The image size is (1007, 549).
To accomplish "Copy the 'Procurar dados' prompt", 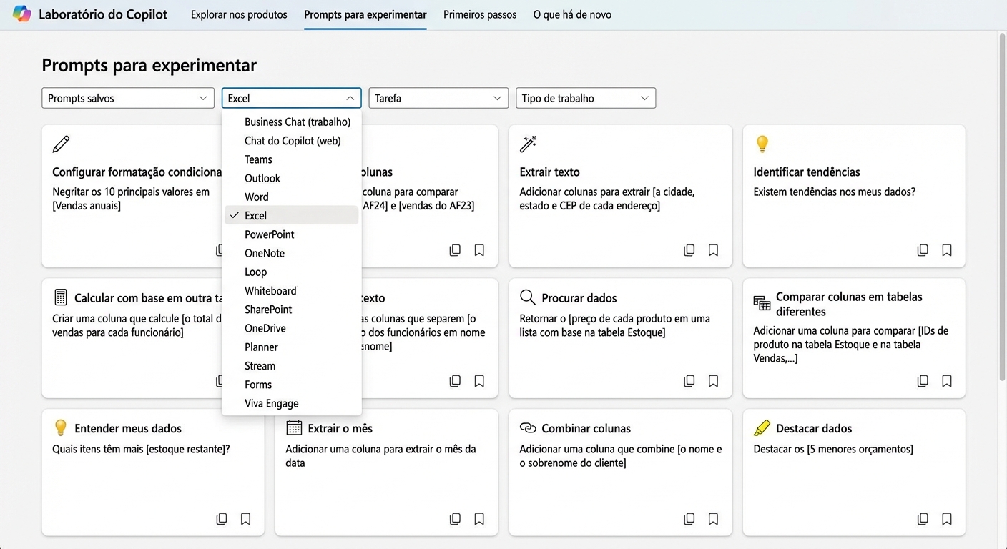I will (x=689, y=381).
